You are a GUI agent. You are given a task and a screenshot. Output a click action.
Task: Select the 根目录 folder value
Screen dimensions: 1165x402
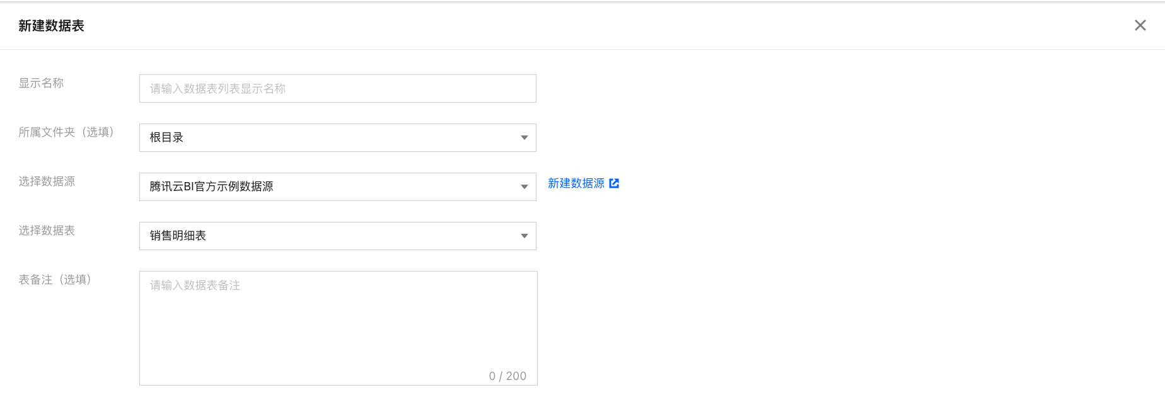click(x=166, y=137)
